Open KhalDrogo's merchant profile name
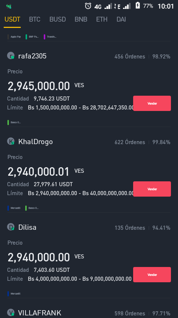The image size is (178, 318). tap(36, 141)
